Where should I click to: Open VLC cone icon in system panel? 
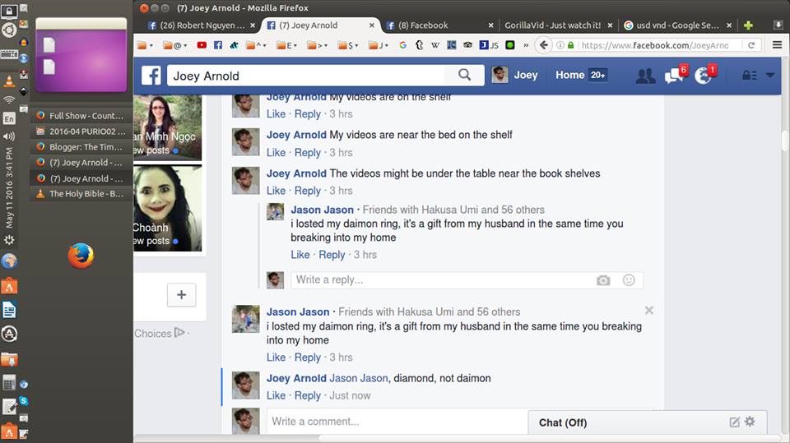coord(9,81)
